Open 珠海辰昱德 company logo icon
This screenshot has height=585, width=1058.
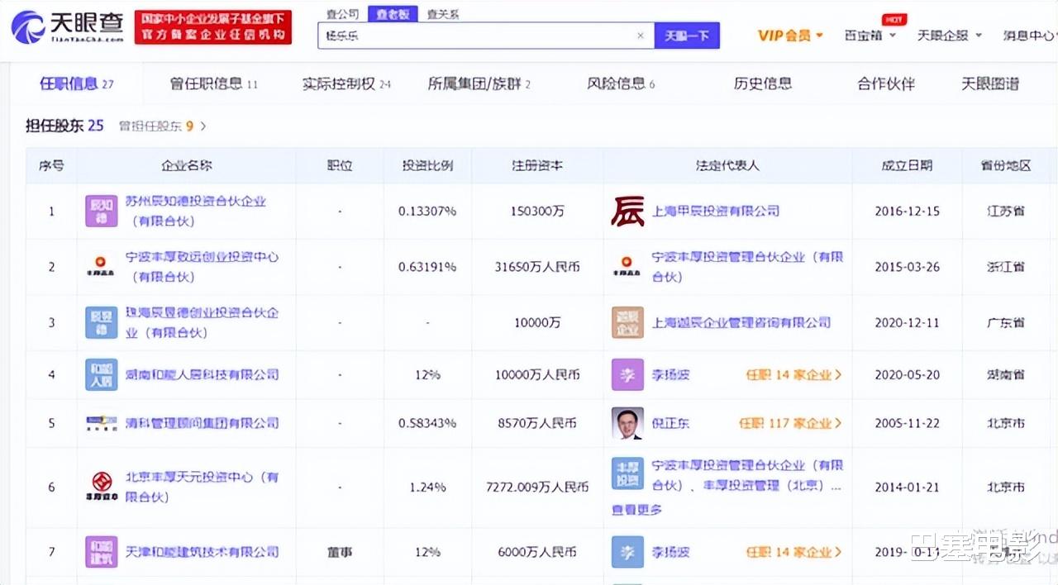(x=102, y=322)
